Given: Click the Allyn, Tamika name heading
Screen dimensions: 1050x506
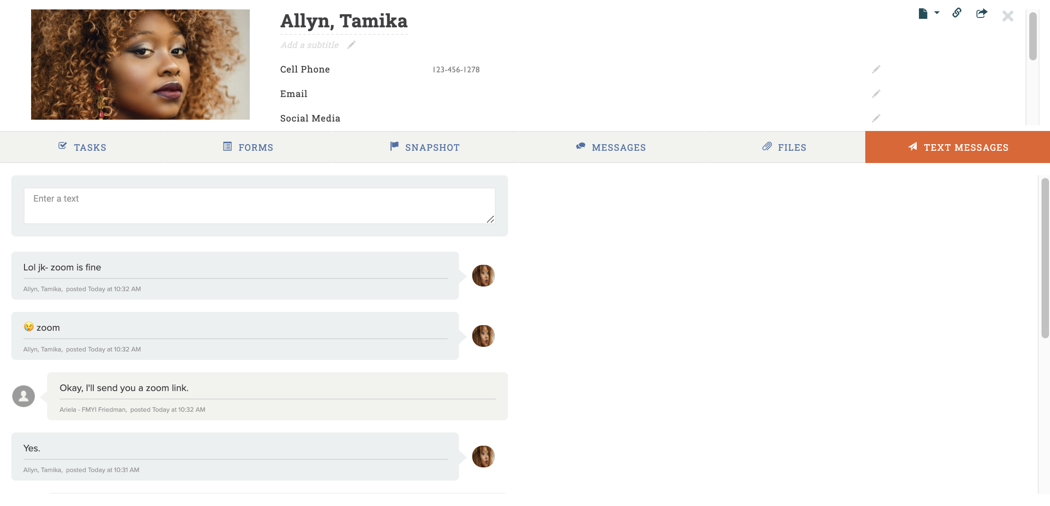Looking at the screenshot, I should click(344, 21).
